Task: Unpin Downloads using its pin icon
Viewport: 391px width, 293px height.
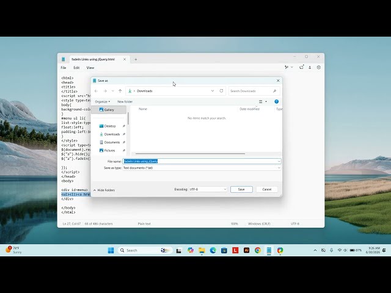Action: [123, 134]
